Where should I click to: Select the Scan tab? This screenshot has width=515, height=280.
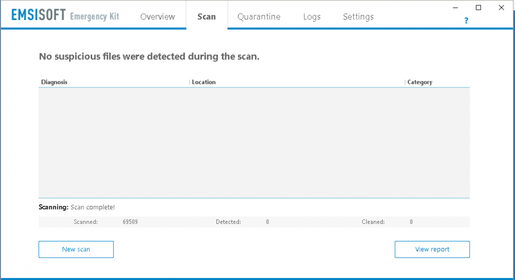[207, 16]
